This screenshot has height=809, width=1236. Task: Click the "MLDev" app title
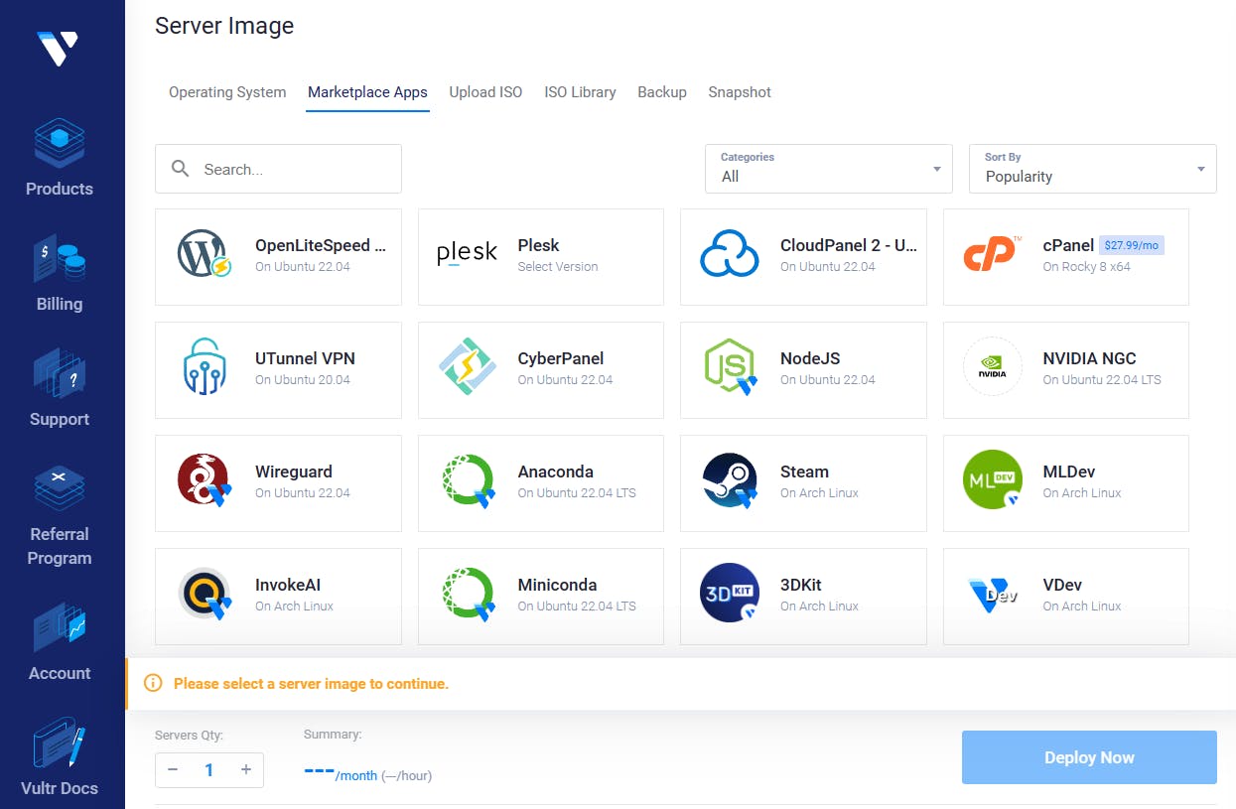1069,472
